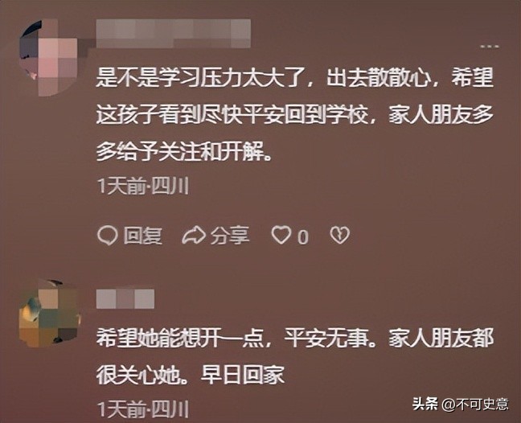The width and height of the screenshot is (521, 423).
Task: Open the three-dot more options menu
Action: (x=490, y=47)
